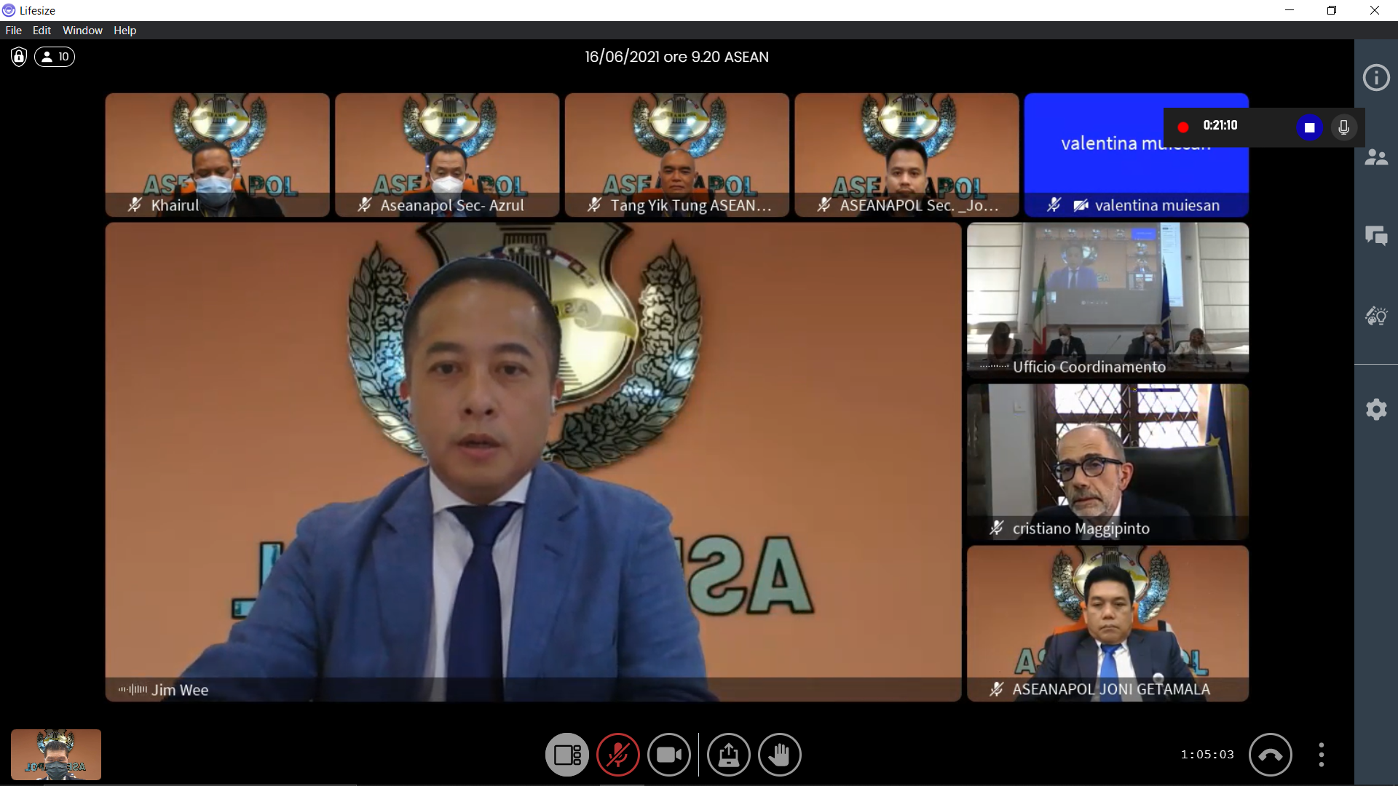
Task: Open the File menu
Action: click(13, 31)
